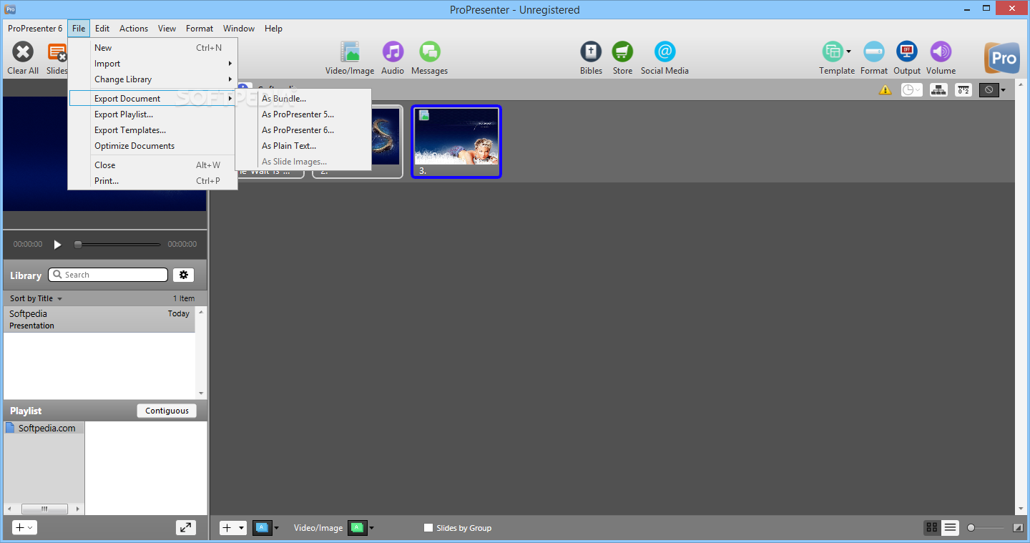Open the add slide plus dropdown
The width and height of the screenshot is (1030, 543).
[233, 527]
